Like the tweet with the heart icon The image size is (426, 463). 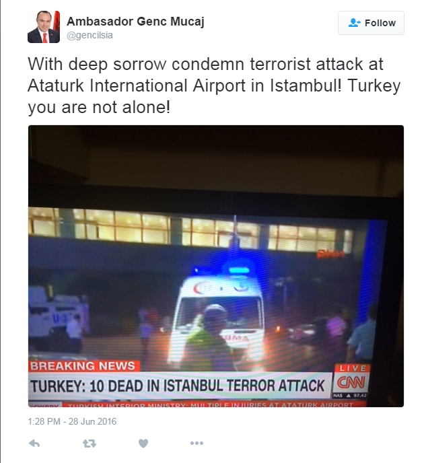pyautogui.click(x=143, y=443)
